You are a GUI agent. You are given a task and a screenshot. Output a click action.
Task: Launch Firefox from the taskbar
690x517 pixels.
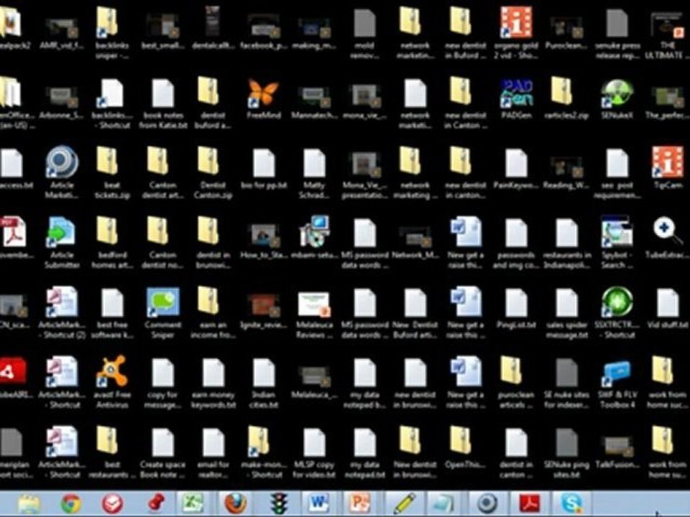pos(236,503)
